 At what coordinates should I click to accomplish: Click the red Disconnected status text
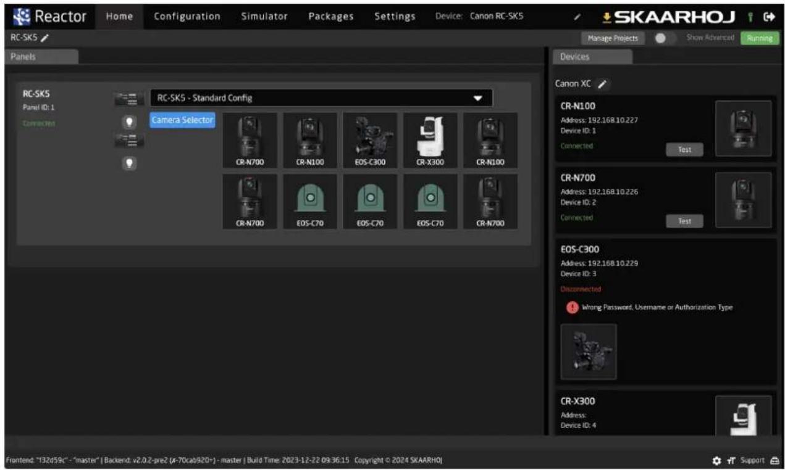pyautogui.click(x=581, y=289)
